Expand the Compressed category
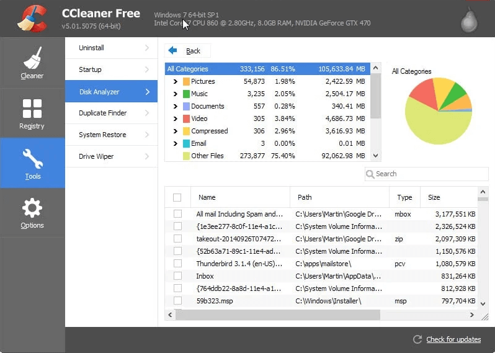Screen dimensions: 495x353 [175, 131]
